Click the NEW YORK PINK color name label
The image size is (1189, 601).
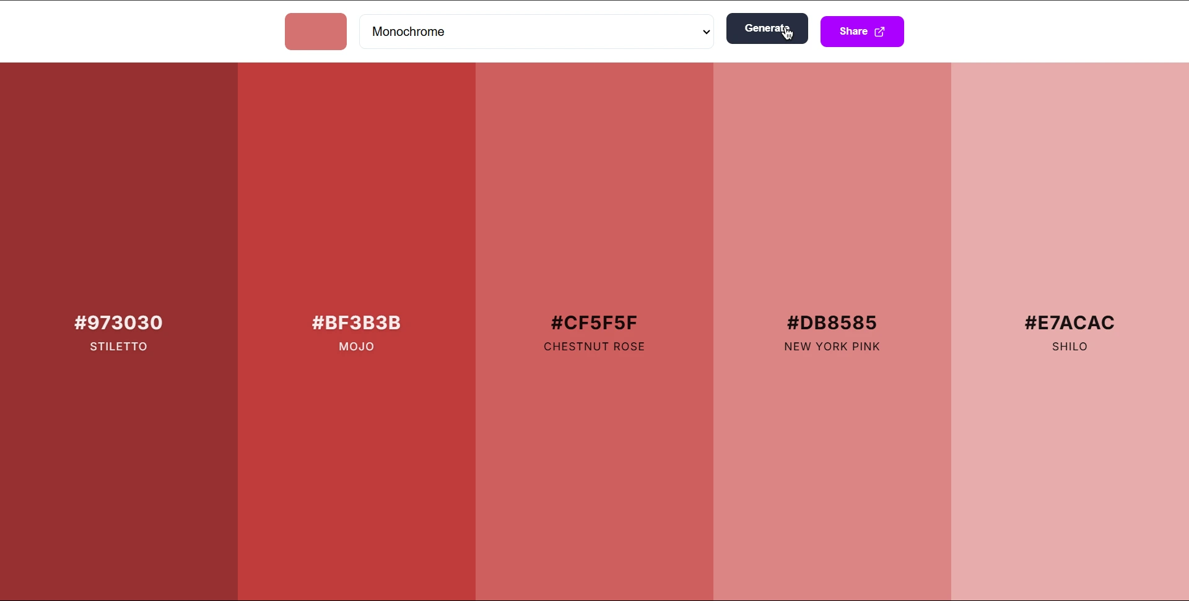[x=832, y=346]
